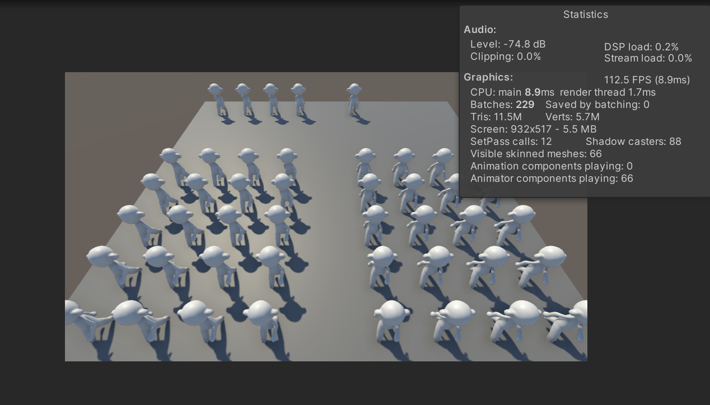Screen dimensions: 710x405
Task: Select the Graphics section header
Action: point(488,77)
